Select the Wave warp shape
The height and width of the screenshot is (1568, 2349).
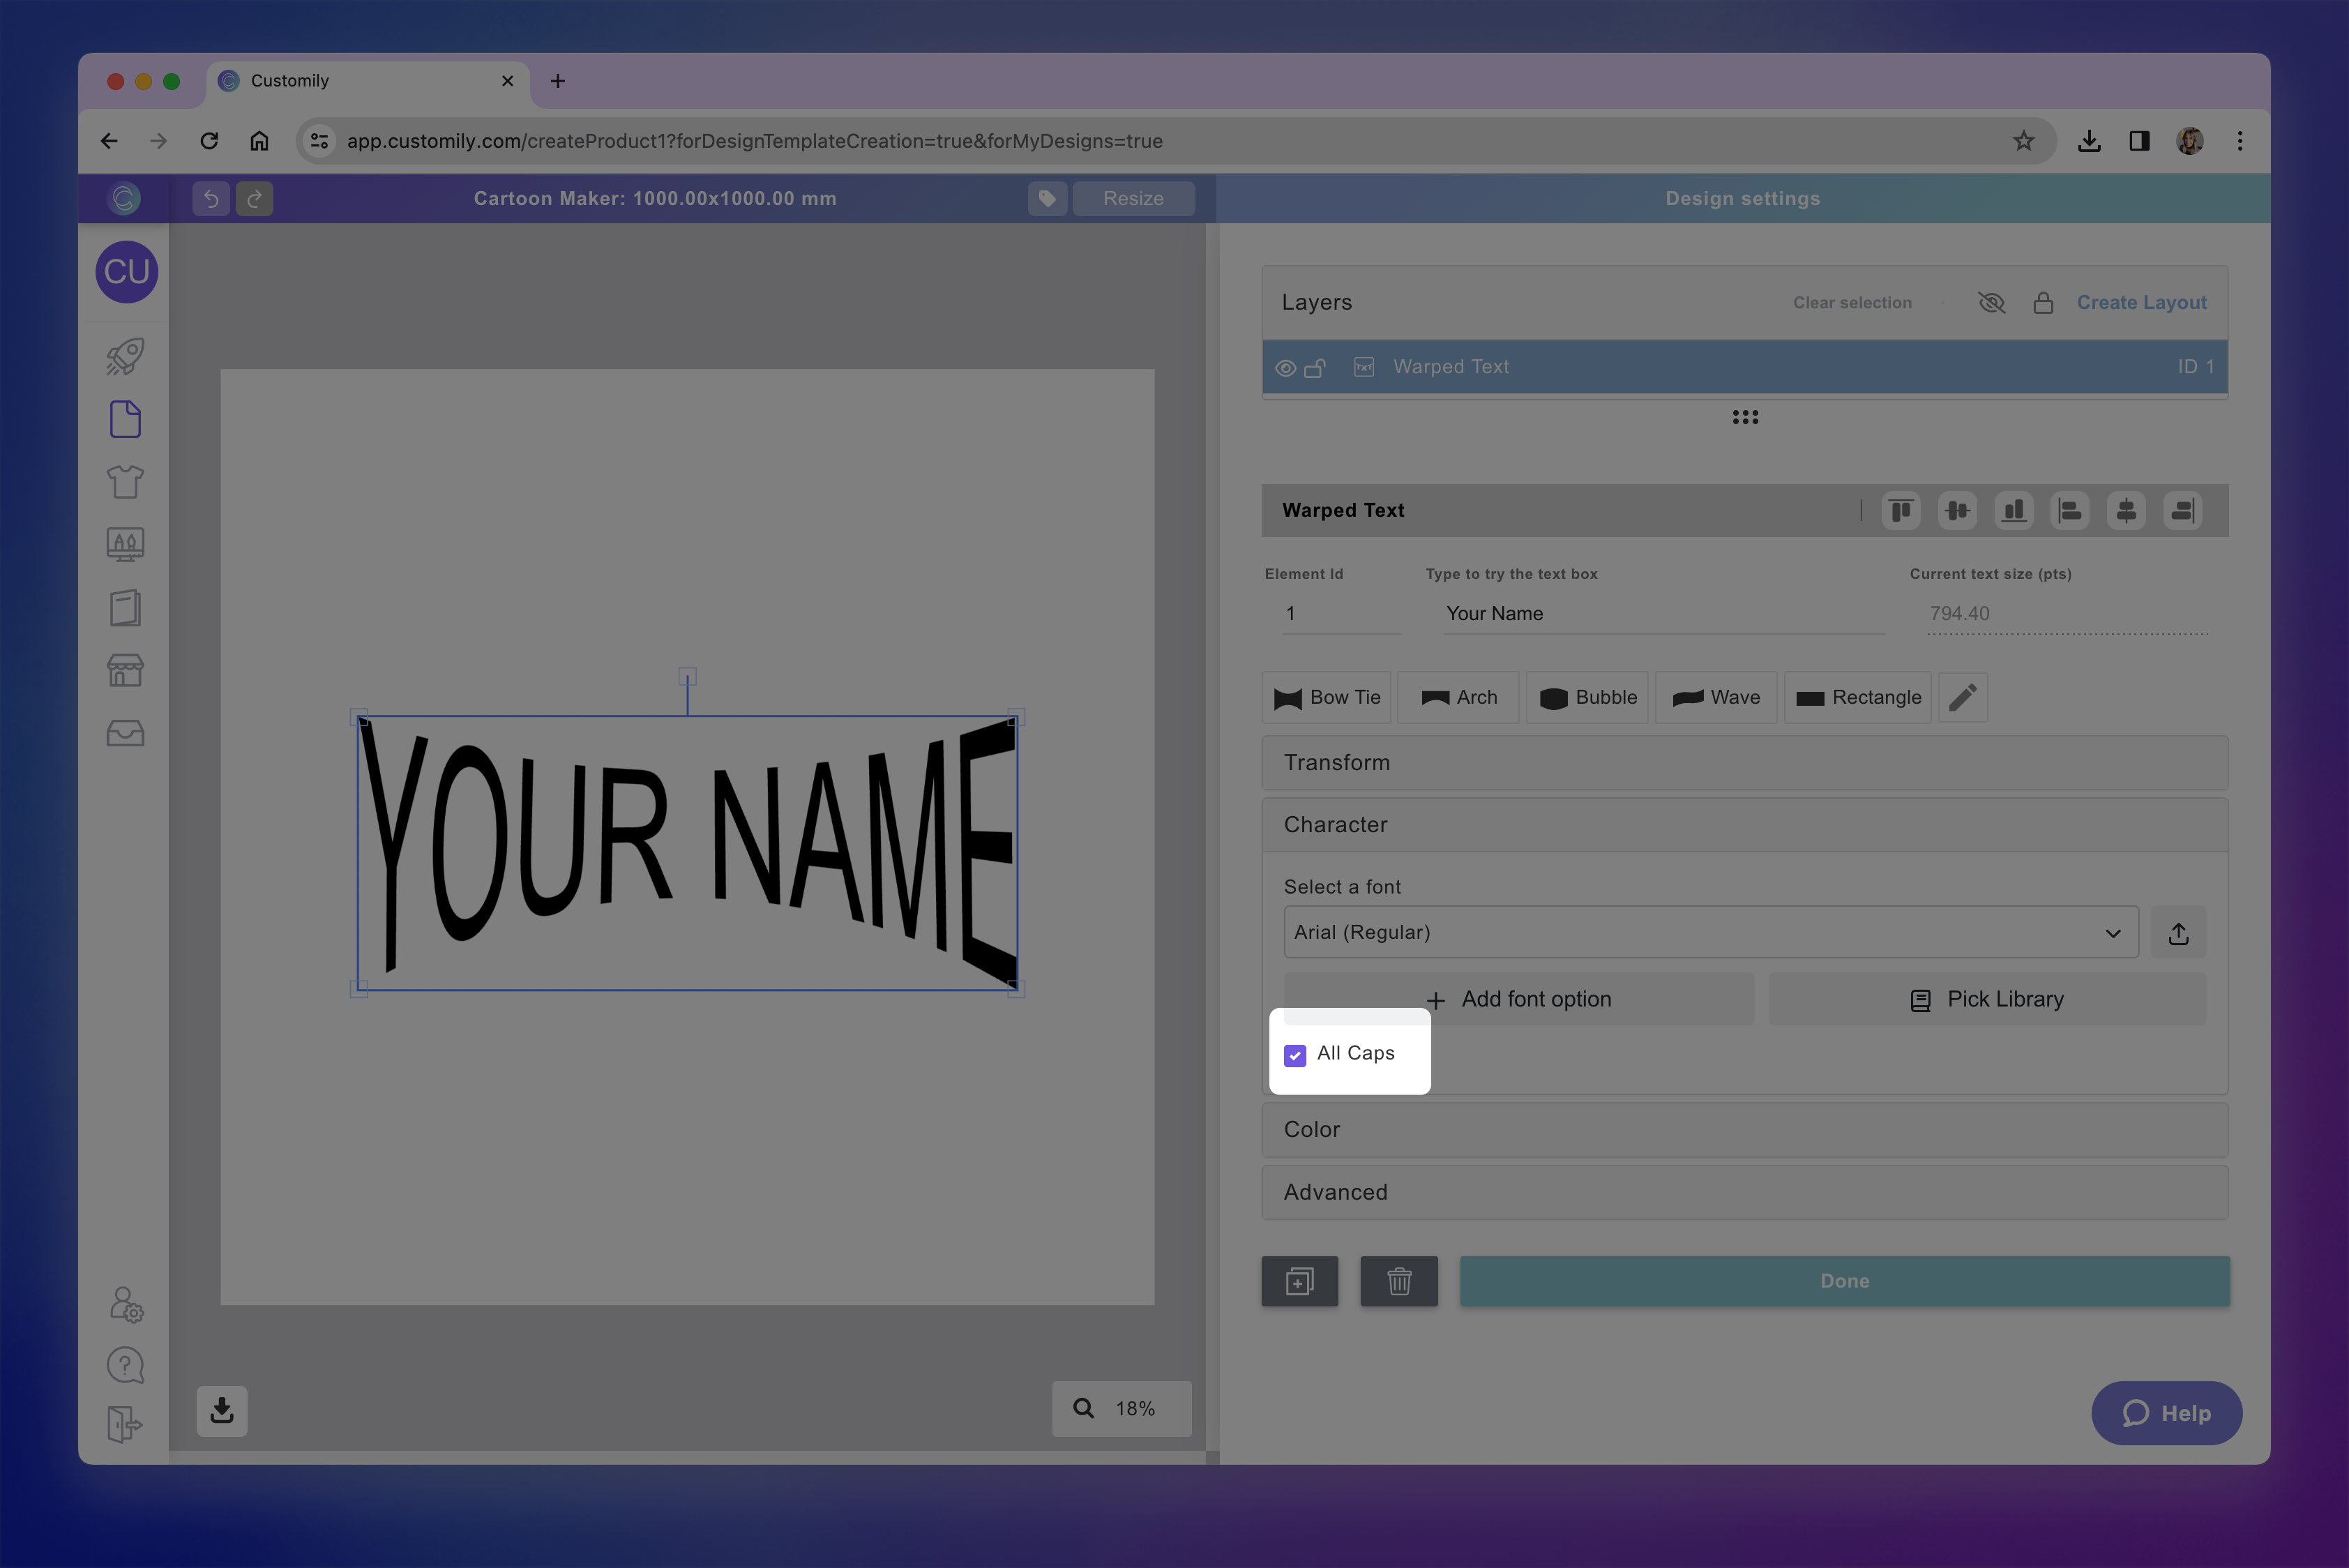(x=1716, y=697)
